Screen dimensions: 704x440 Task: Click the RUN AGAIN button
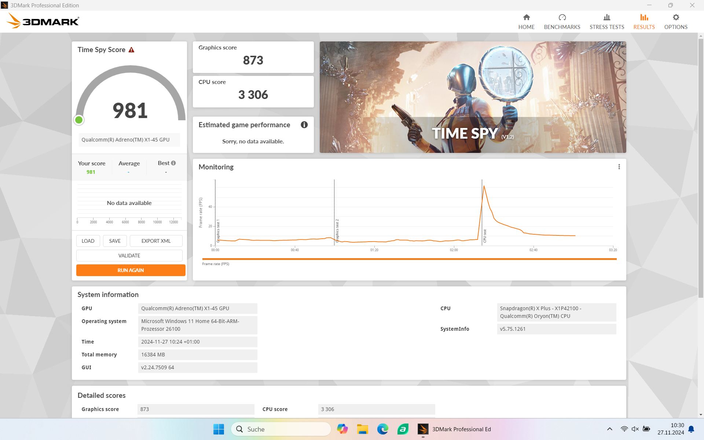point(131,270)
